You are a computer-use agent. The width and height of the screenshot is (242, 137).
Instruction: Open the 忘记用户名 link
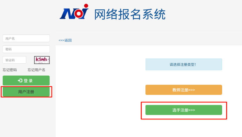point(36,70)
